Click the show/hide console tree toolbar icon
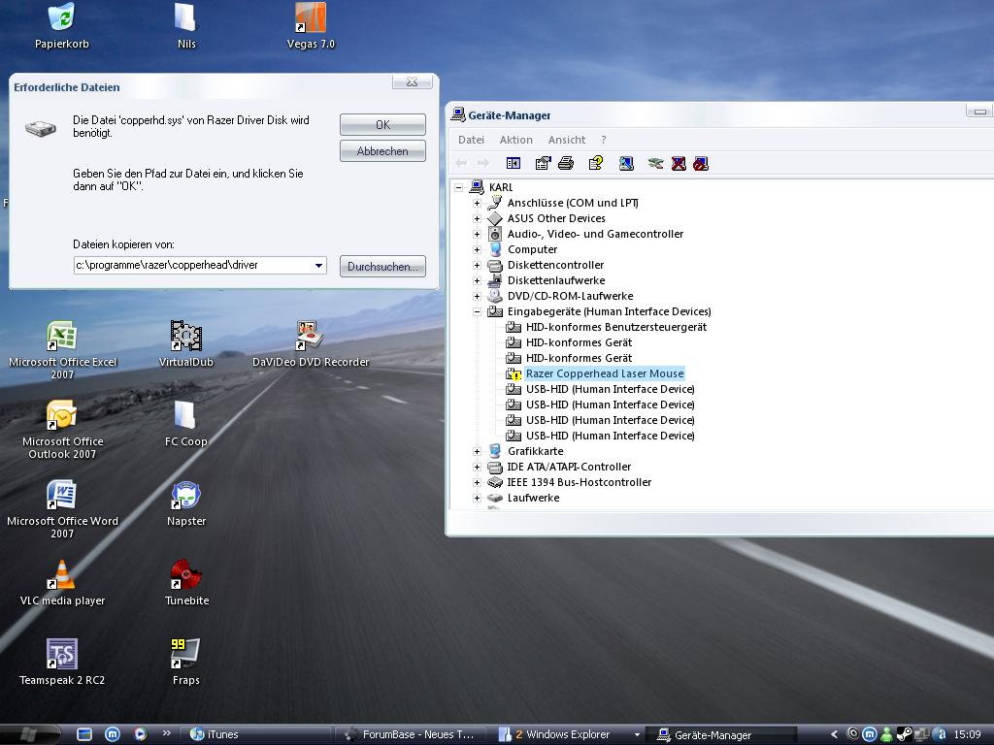 pyautogui.click(x=514, y=163)
